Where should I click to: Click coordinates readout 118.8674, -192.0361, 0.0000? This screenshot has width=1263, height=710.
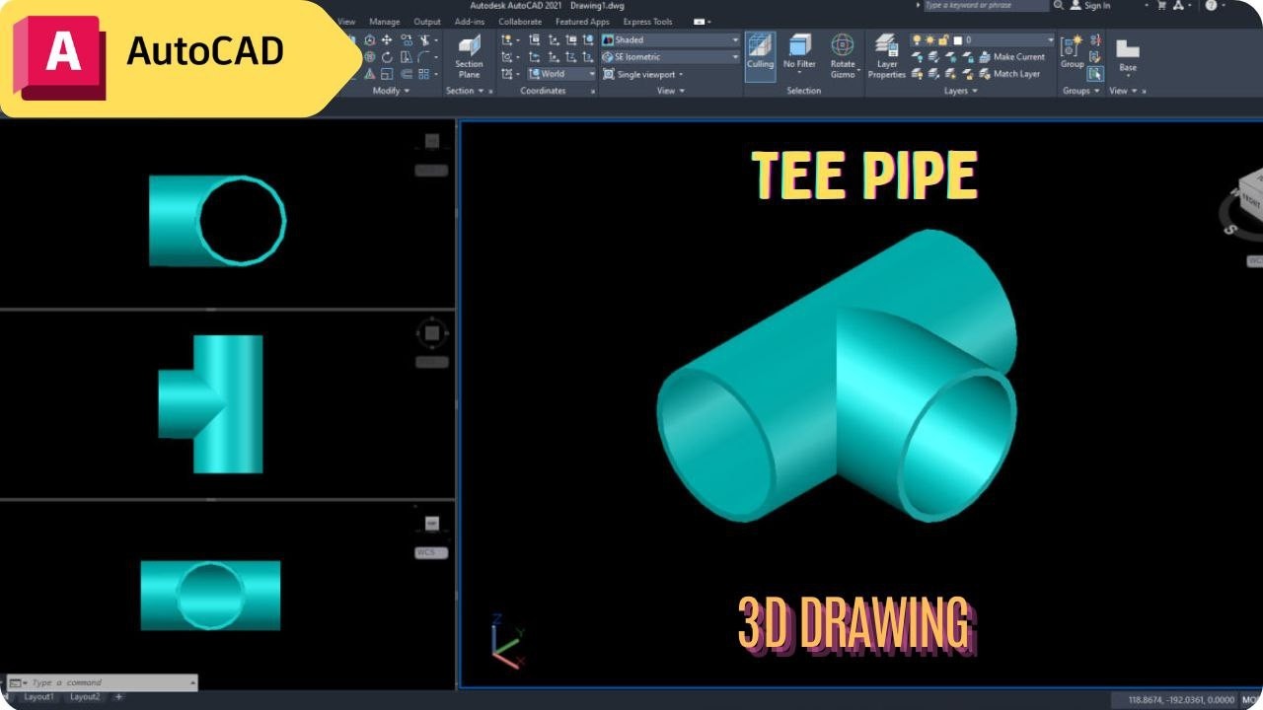(1181, 700)
